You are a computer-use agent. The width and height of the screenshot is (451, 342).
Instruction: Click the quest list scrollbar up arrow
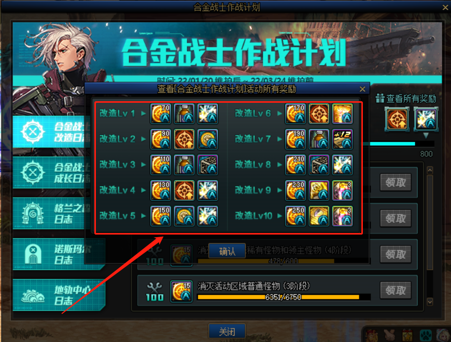pos(430,170)
